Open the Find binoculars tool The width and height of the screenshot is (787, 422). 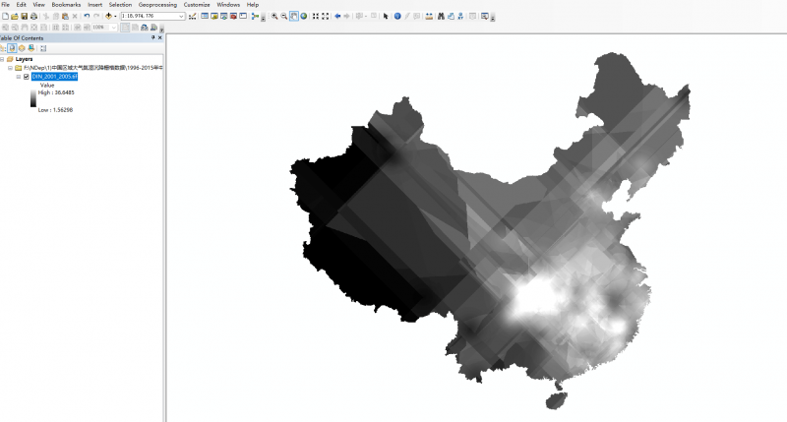441,17
